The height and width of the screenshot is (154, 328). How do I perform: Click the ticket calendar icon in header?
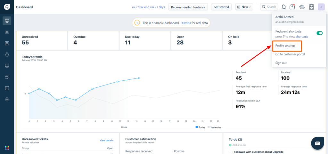302,7
